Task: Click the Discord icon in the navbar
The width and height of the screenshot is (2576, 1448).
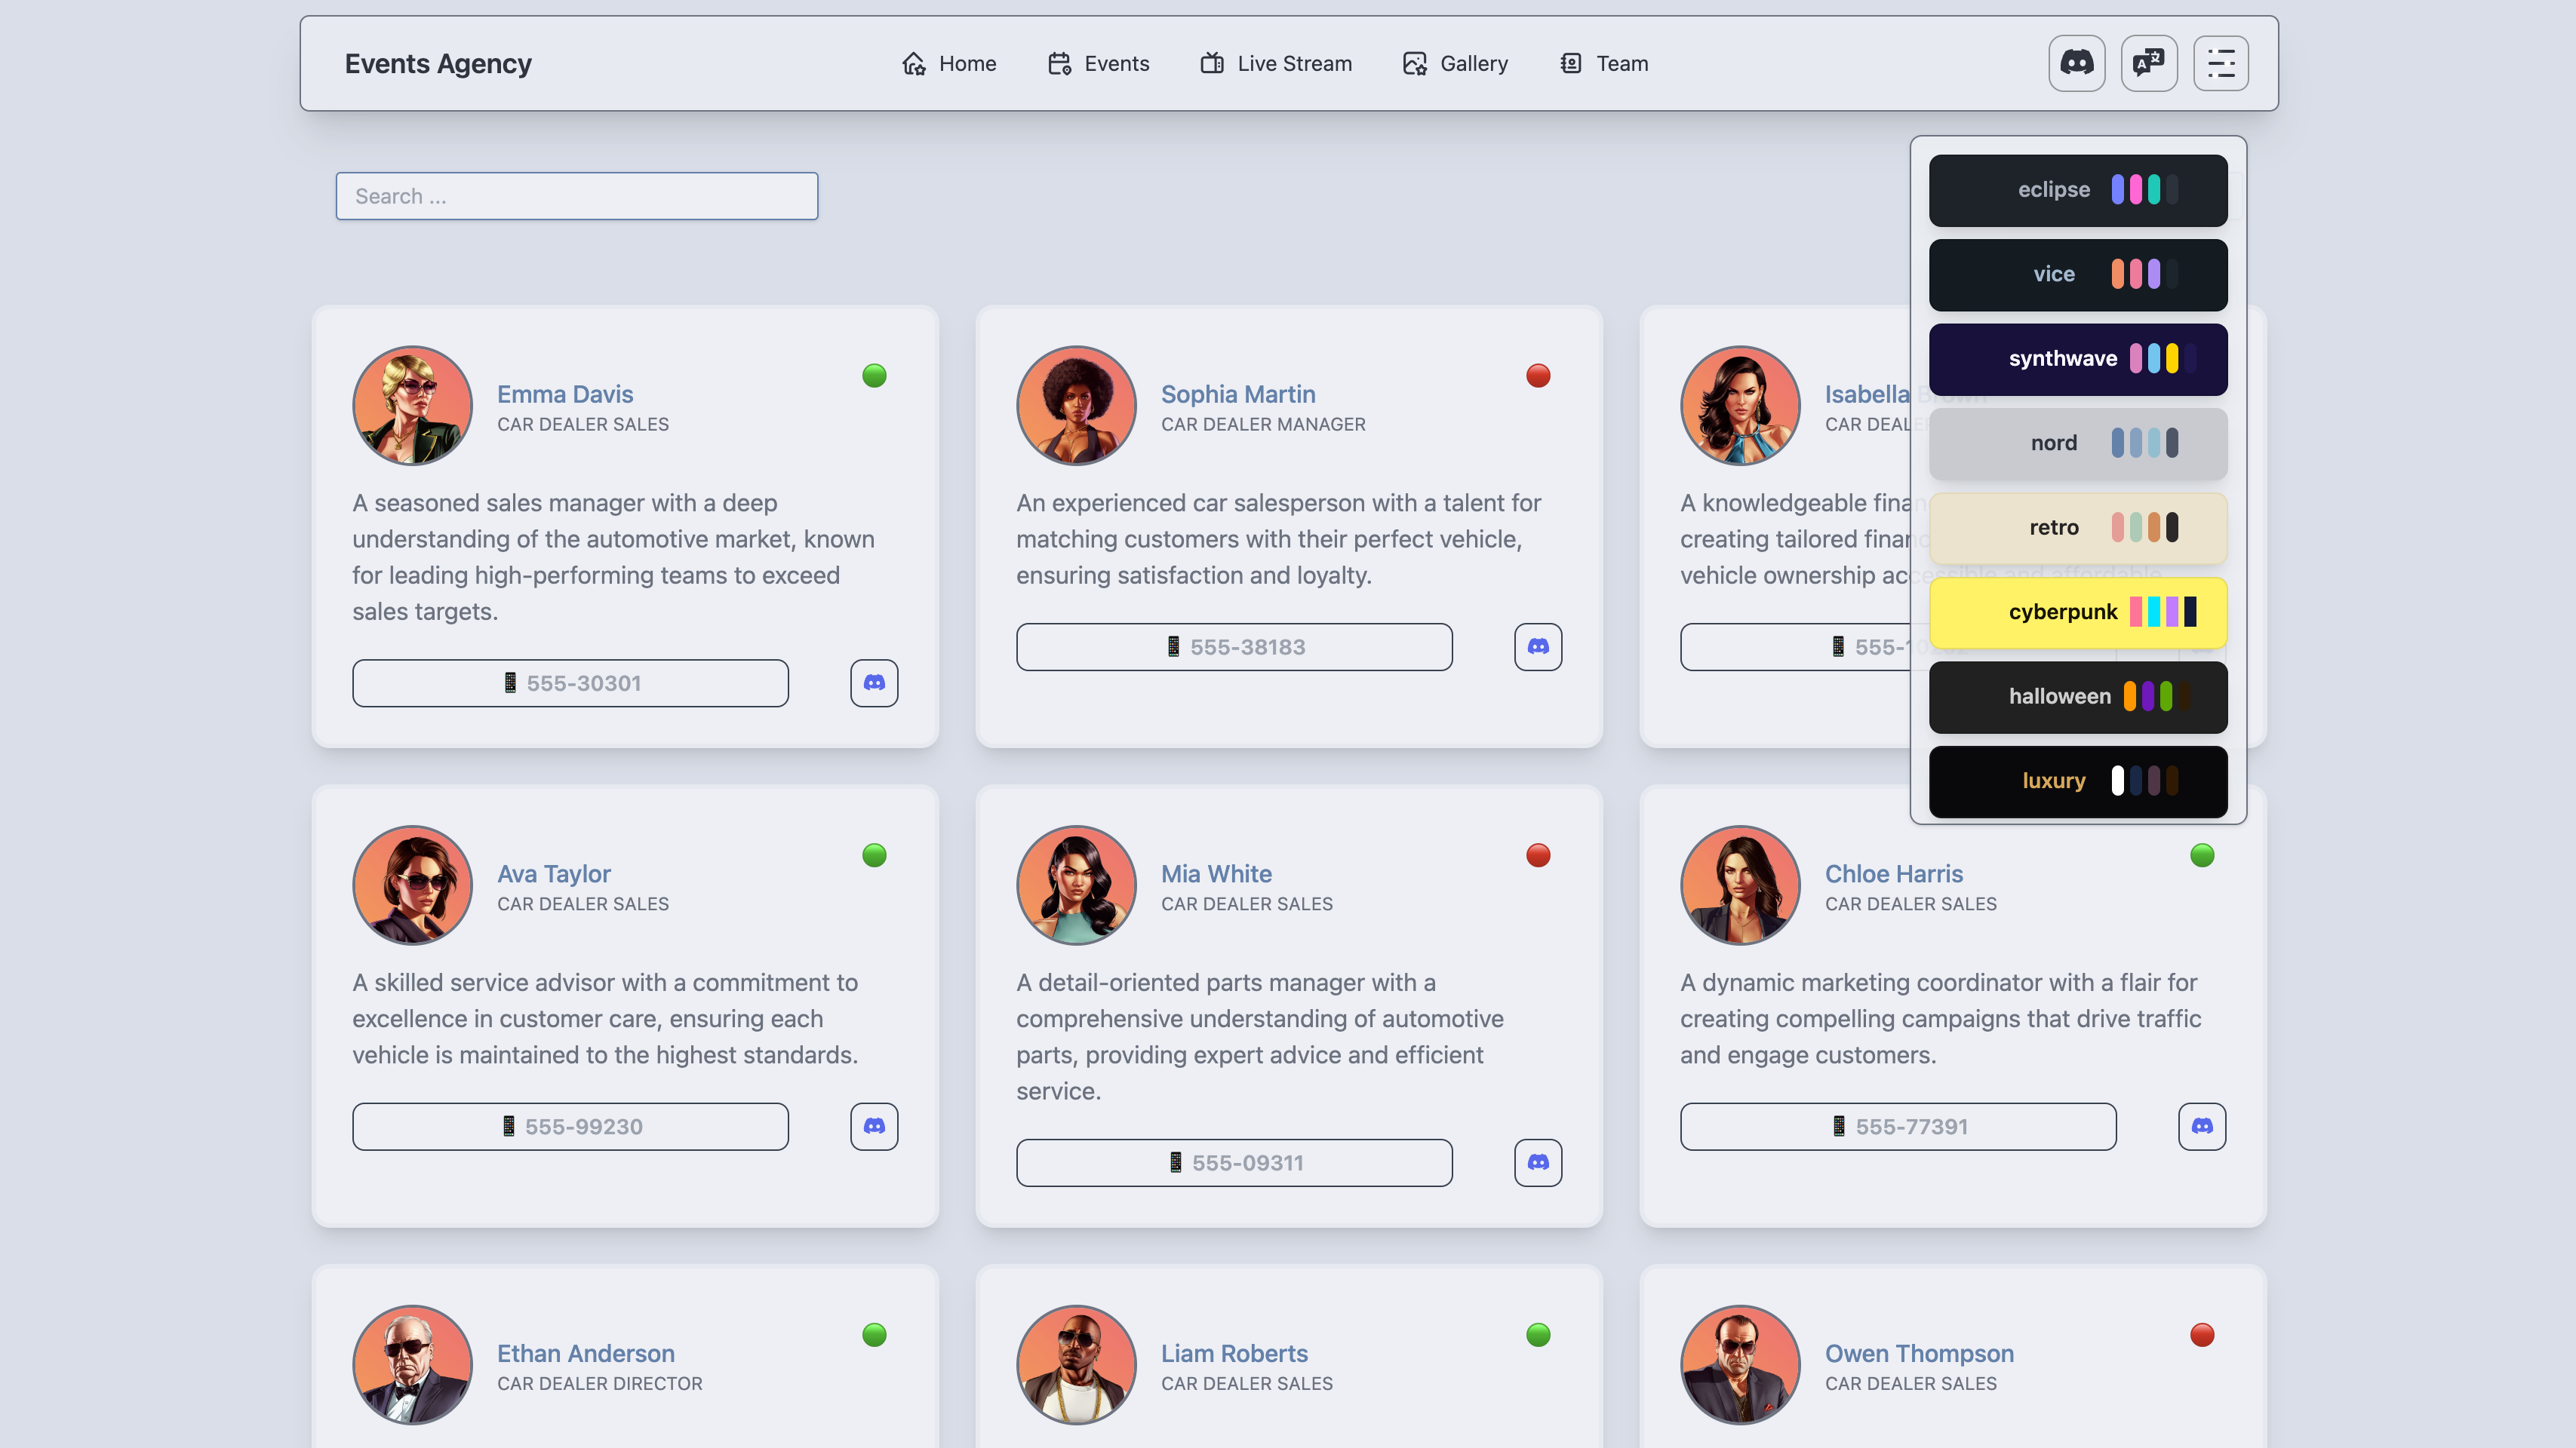Action: coord(2077,63)
